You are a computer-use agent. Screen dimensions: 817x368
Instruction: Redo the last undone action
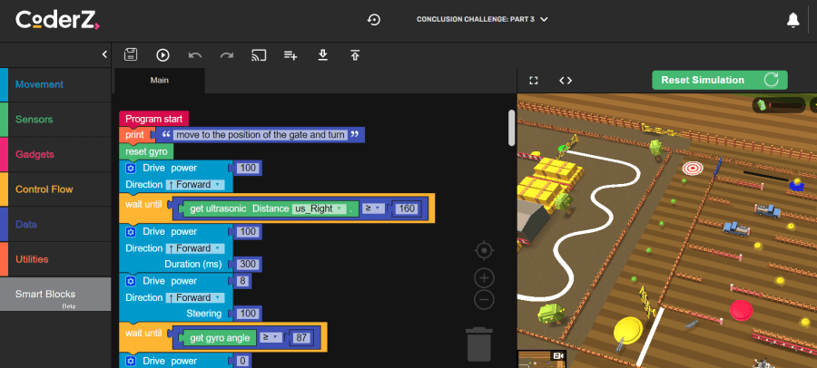click(226, 55)
